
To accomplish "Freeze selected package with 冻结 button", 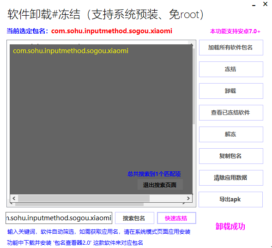I will pos(231,69).
